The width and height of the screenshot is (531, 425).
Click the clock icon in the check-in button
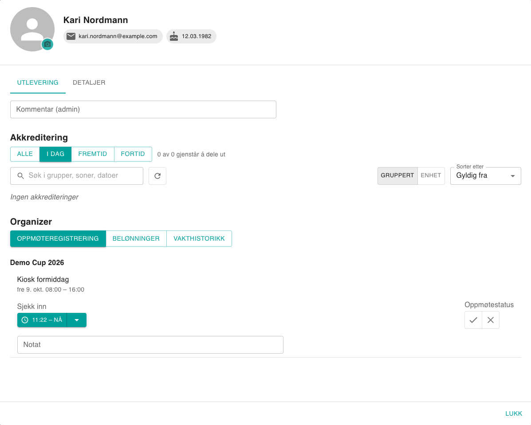tap(25, 320)
